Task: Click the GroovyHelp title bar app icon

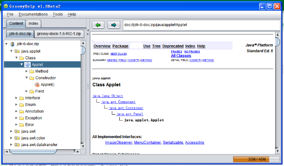Action: [x=6, y=6]
